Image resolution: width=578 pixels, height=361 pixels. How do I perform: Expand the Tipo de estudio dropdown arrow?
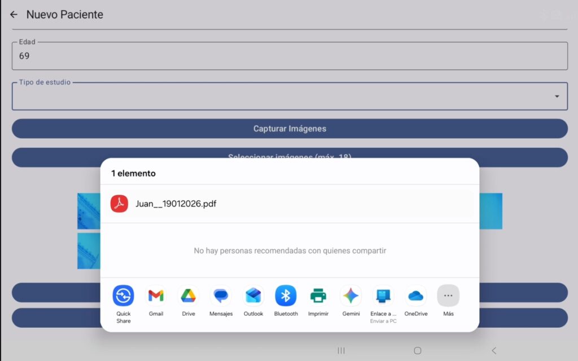557,96
